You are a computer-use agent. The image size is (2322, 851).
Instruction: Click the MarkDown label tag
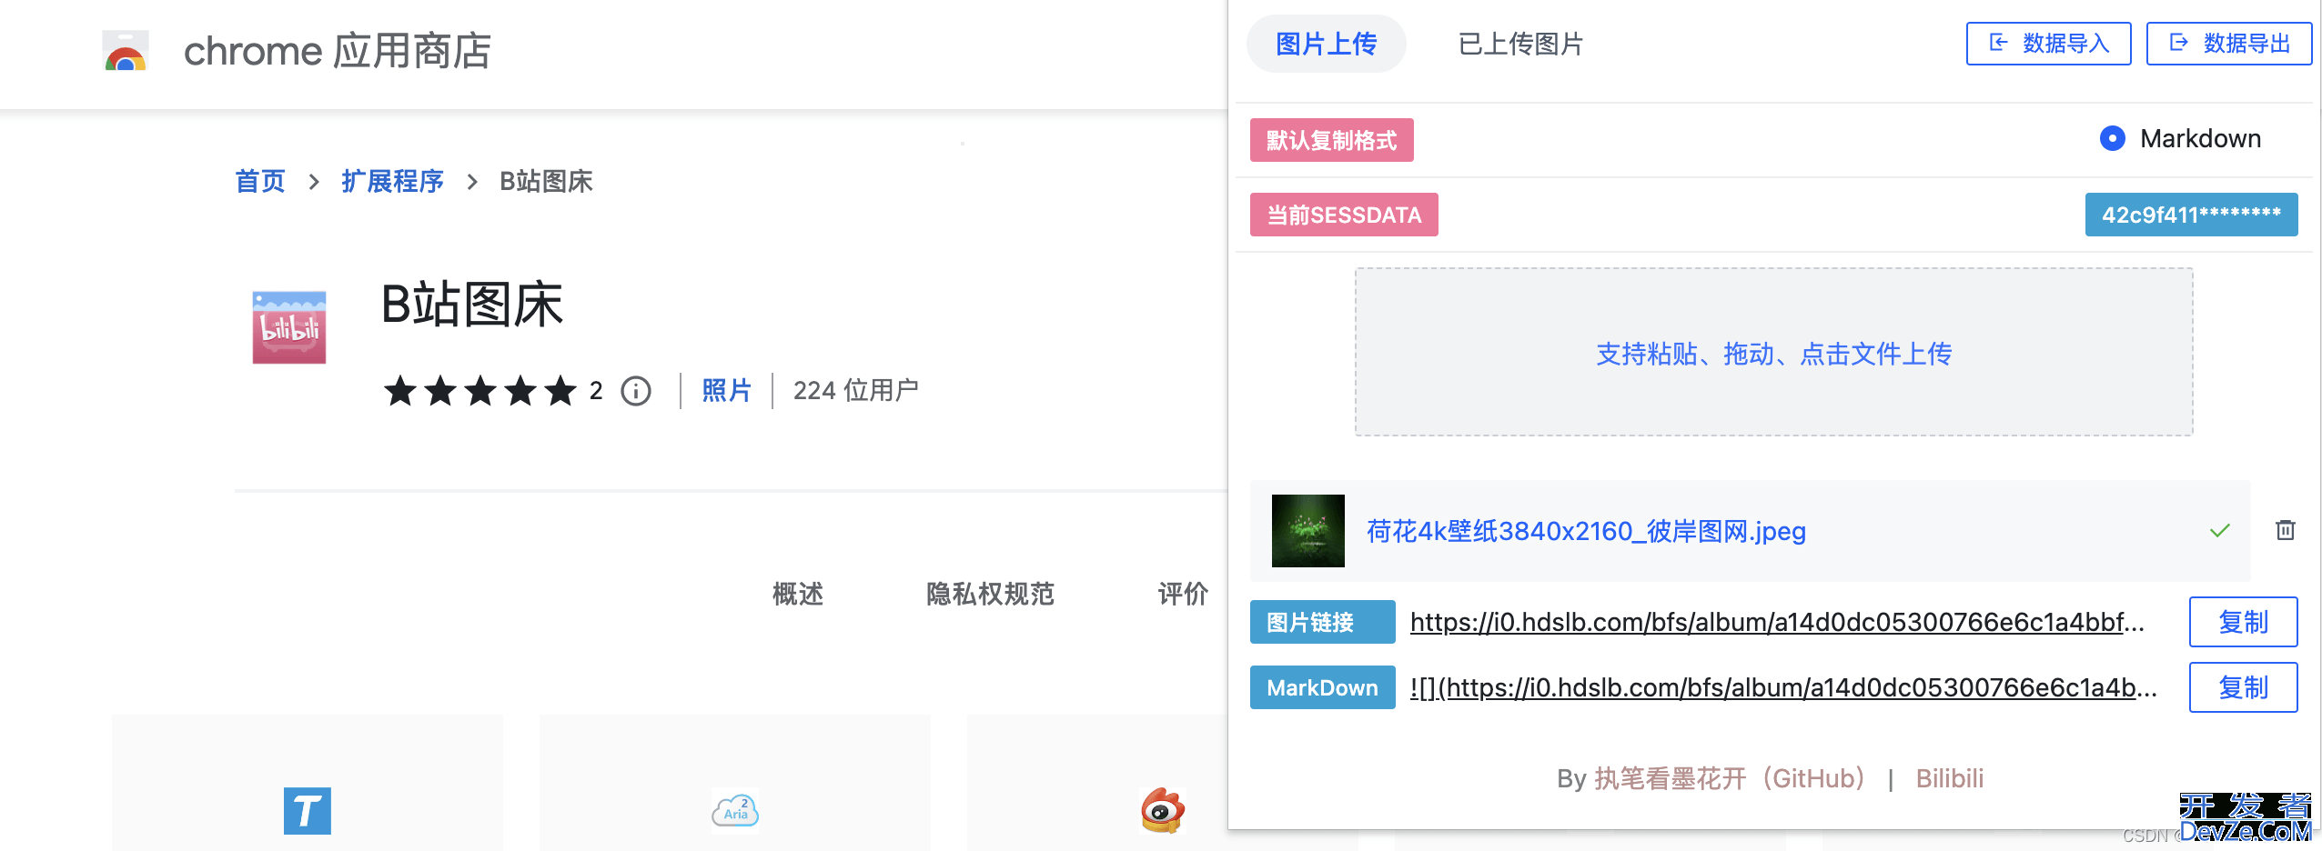[x=1323, y=687]
